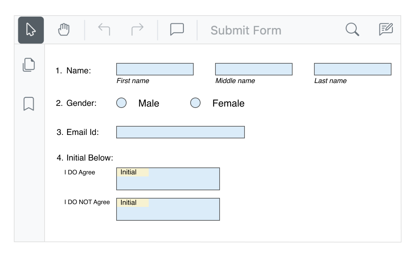Redo the last action

[137, 29]
